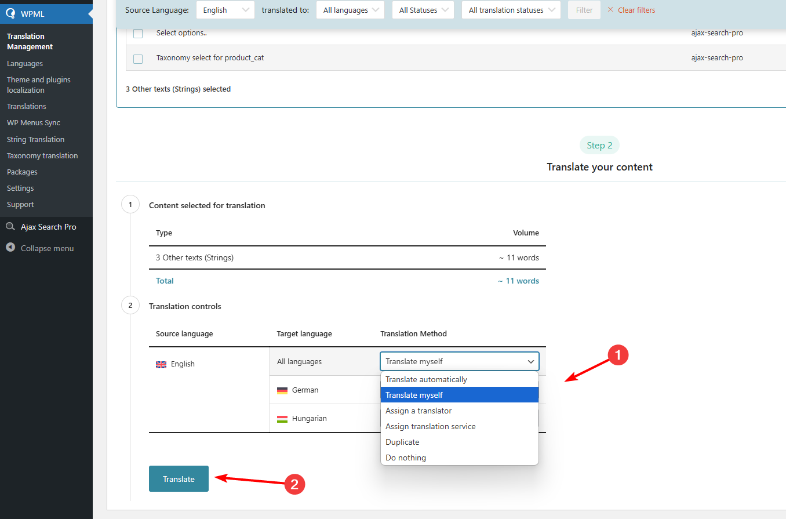Click the Hungarian flag icon

(282, 419)
